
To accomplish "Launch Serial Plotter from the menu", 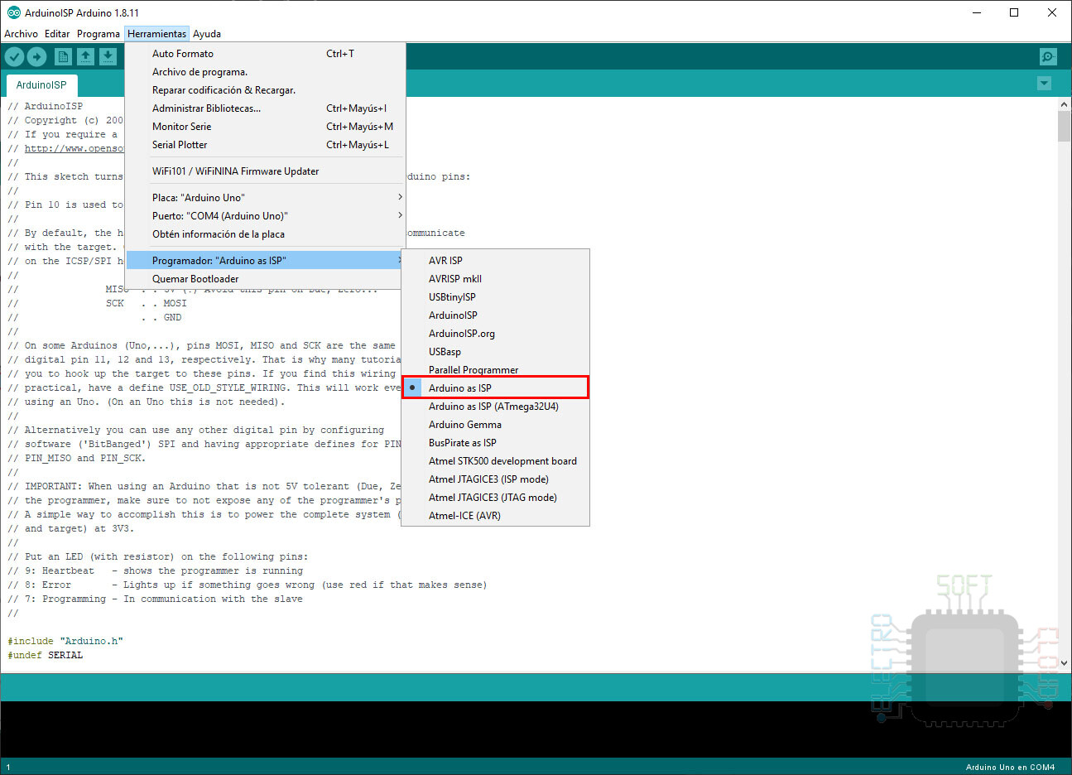I will click(x=265, y=145).
